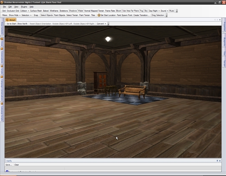This screenshot has height=176, width=226.
Task: Toggle Bloom rendering effect
Action: coord(118,11)
